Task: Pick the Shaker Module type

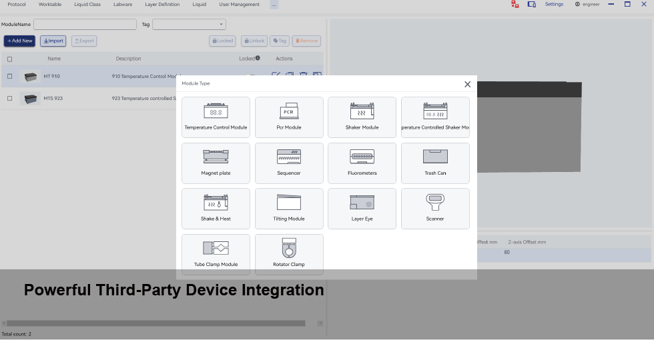Action: 362,117
